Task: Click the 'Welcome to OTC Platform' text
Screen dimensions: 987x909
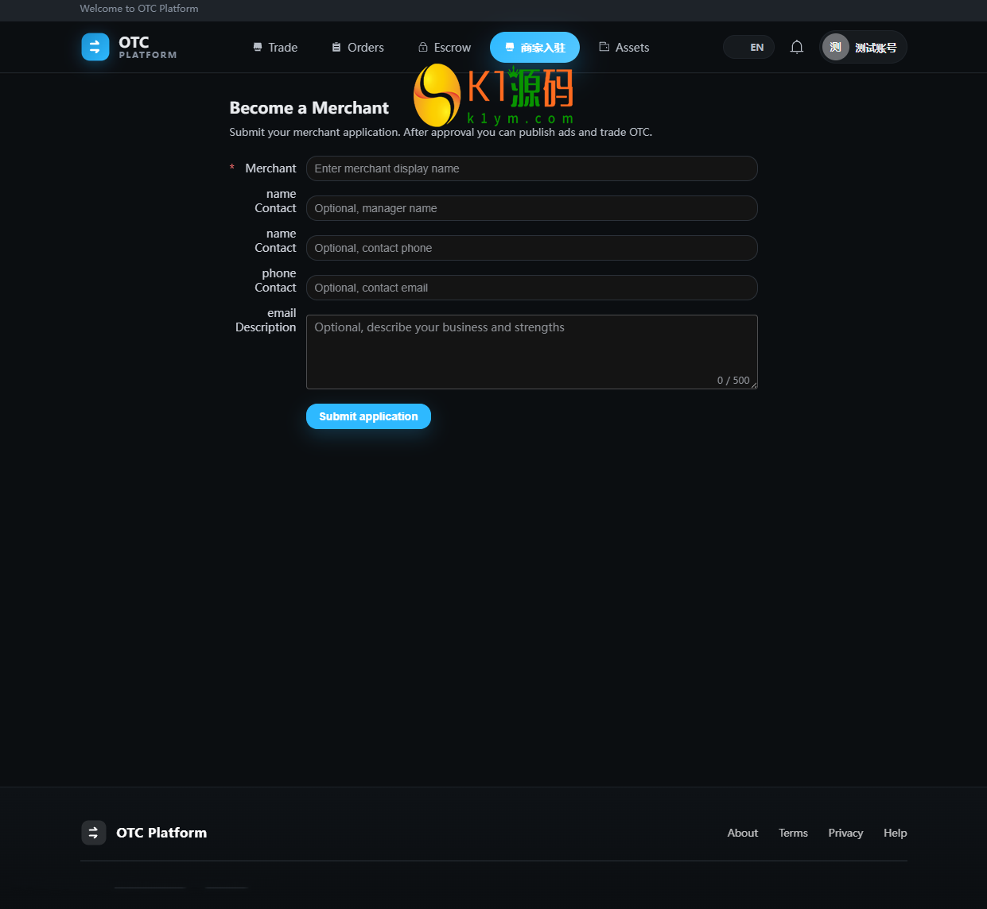Action: tap(139, 9)
